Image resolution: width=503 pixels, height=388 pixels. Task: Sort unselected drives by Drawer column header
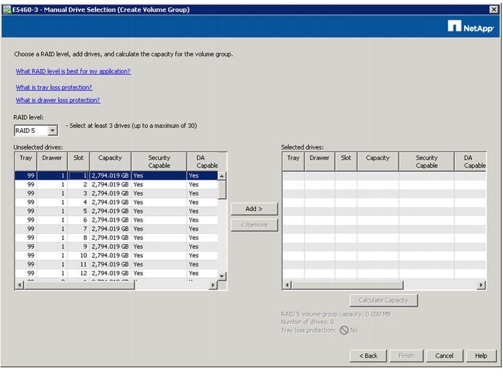pos(52,162)
